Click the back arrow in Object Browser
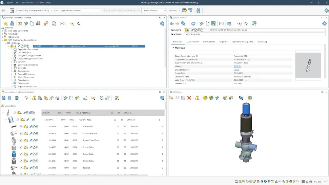Image resolution: width=329 pixels, height=185 pixels. [x=172, y=23]
